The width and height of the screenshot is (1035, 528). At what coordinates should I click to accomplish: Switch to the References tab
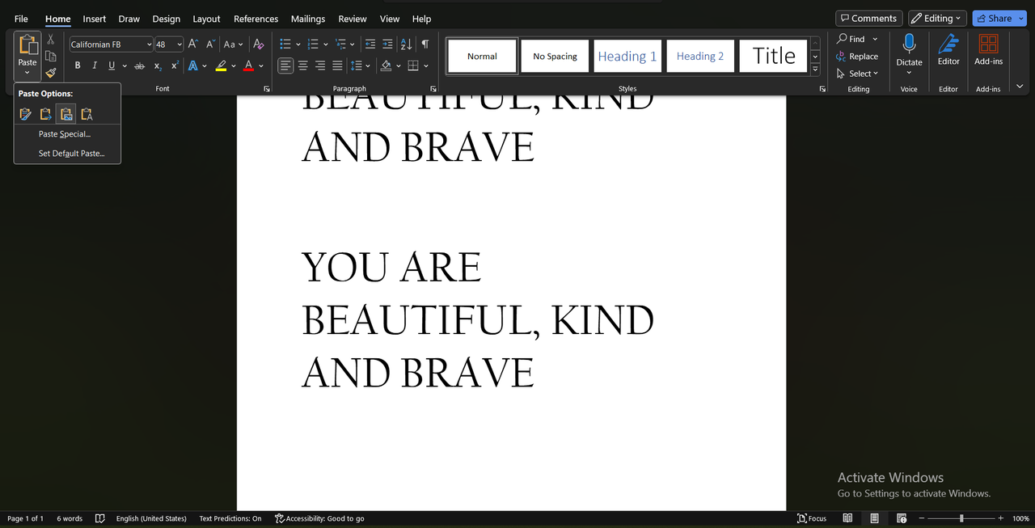(x=256, y=19)
